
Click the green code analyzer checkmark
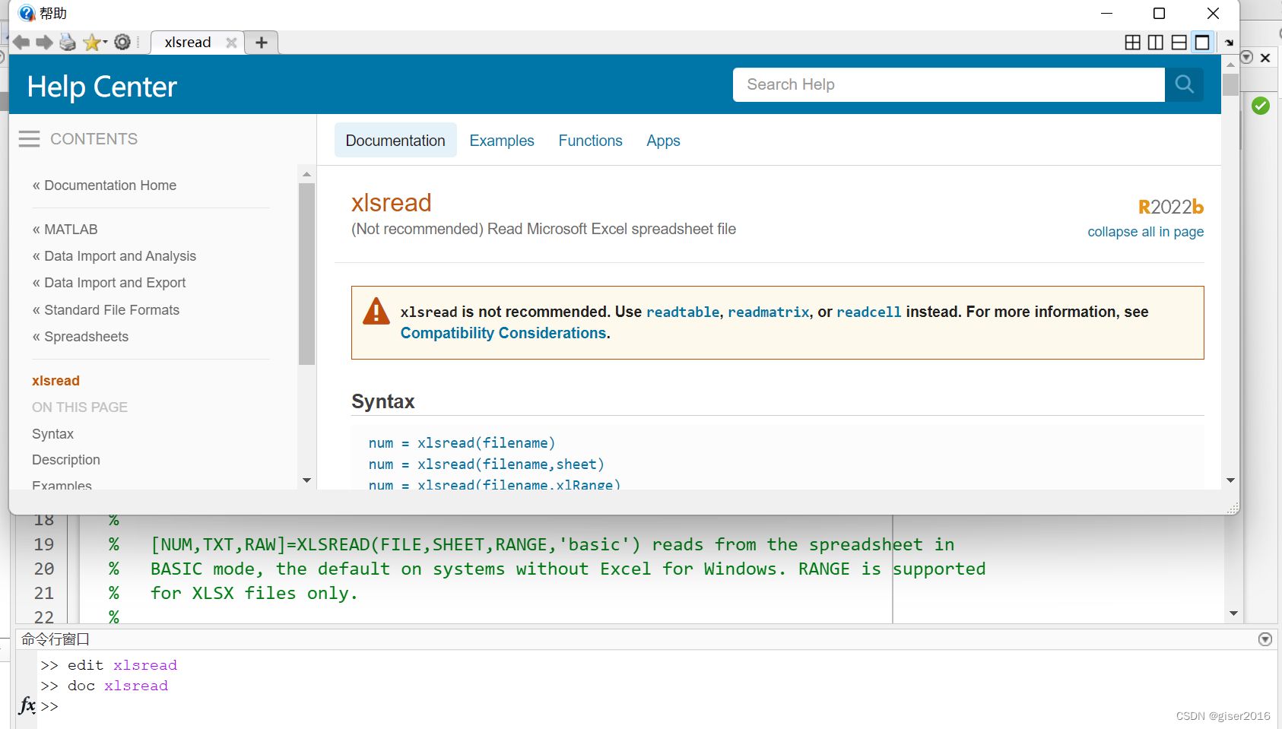[x=1261, y=106]
